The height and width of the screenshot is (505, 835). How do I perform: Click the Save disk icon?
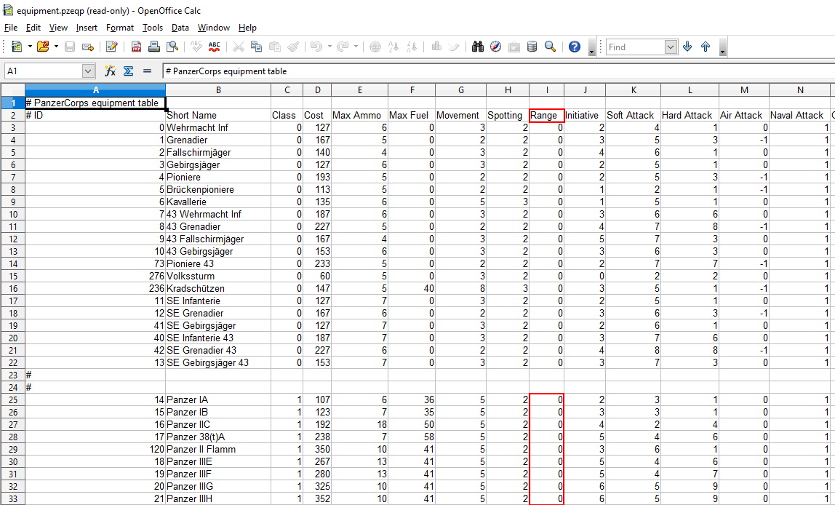point(70,47)
